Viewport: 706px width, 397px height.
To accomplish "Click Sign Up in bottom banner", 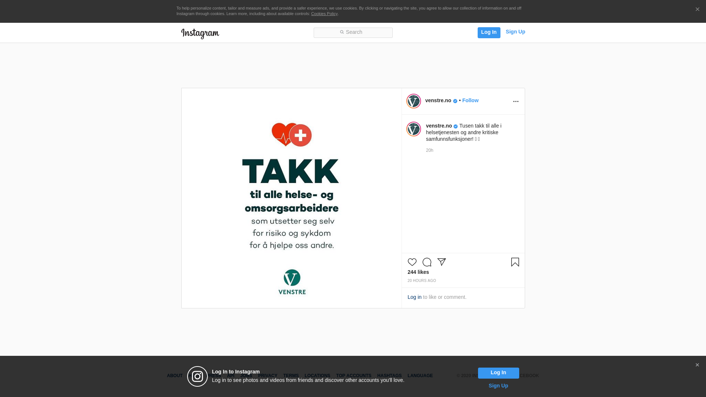I will (x=498, y=386).
